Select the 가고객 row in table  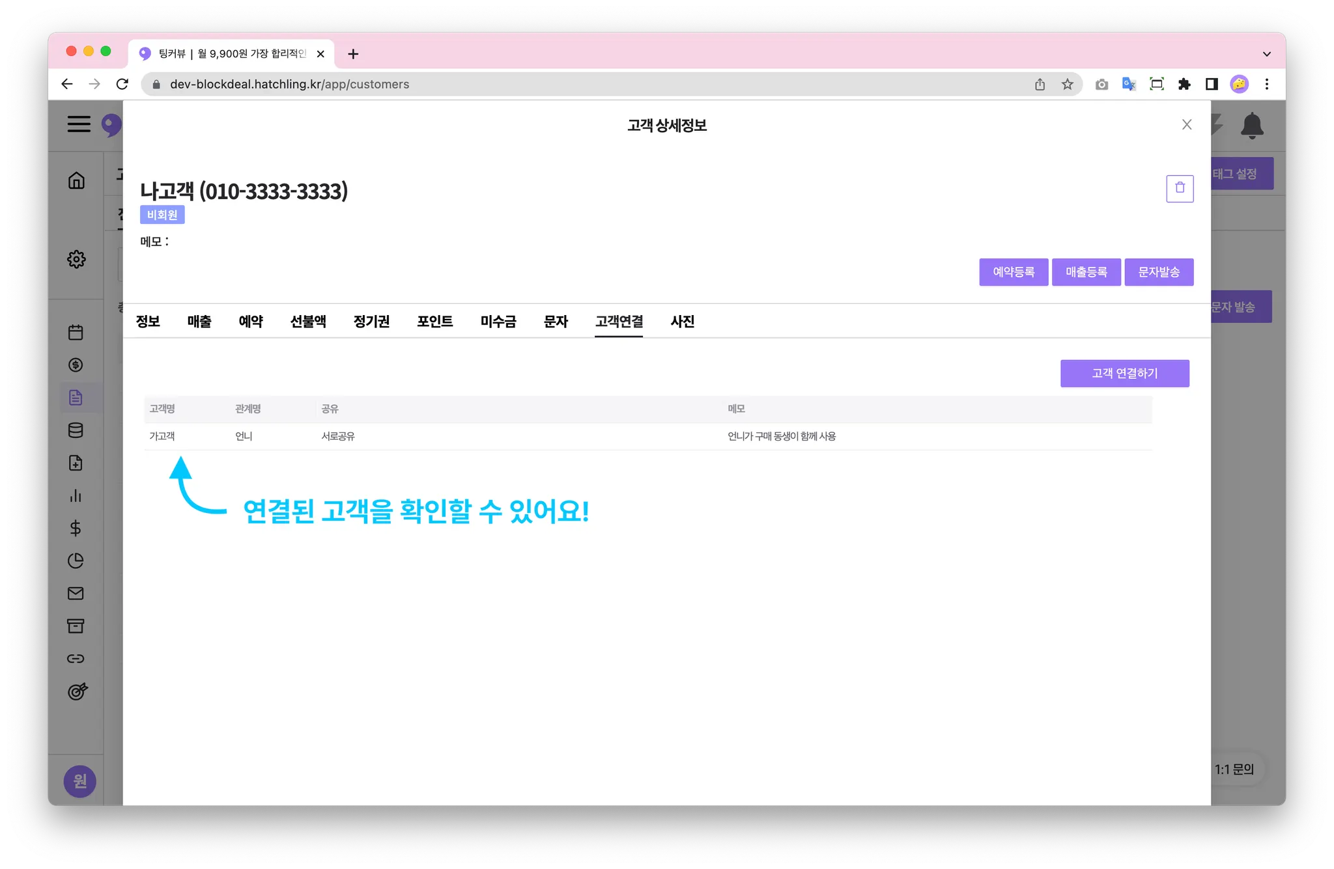point(162,436)
